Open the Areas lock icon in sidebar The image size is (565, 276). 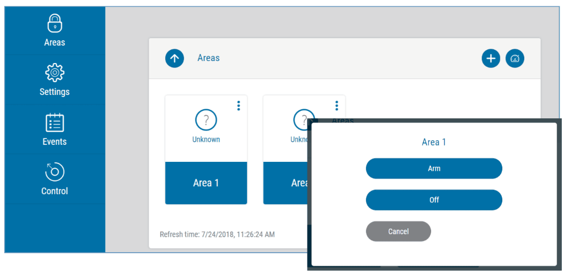click(54, 23)
